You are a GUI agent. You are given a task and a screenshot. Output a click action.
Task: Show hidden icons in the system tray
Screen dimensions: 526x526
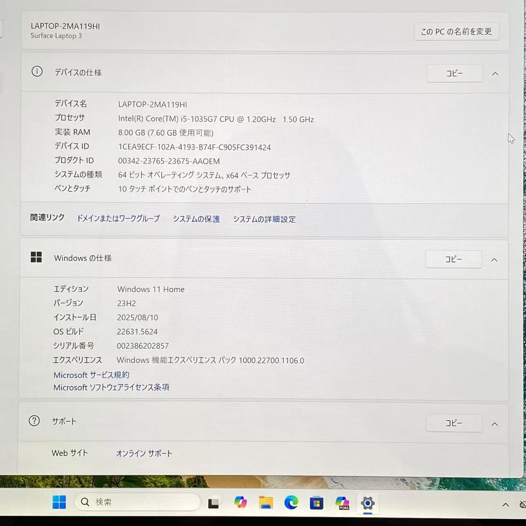click(505, 505)
